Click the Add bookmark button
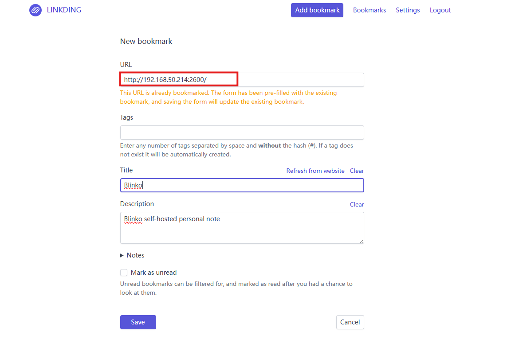523x359 pixels. point(317,10)
